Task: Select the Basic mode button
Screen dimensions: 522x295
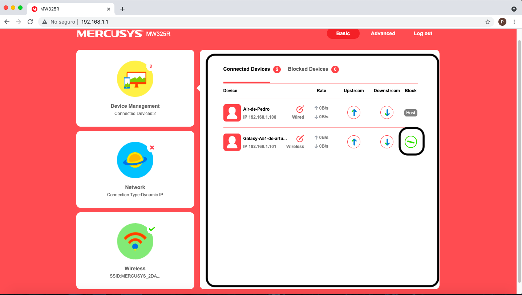Action: pos(343,33)
